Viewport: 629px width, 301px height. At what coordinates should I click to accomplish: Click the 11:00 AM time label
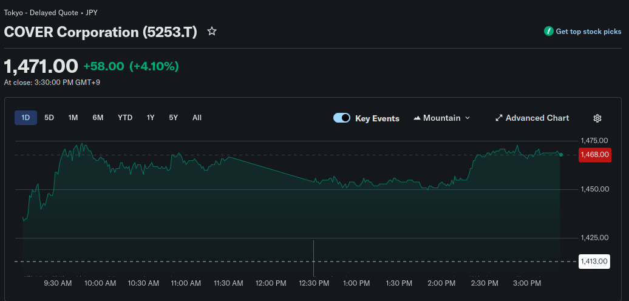coord(186,283)
